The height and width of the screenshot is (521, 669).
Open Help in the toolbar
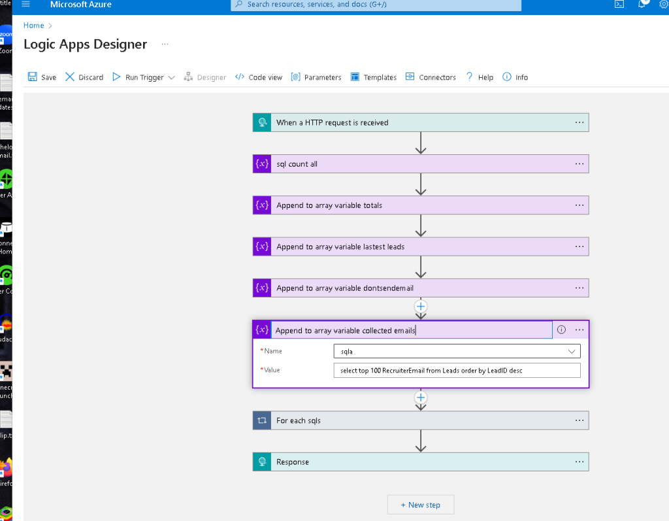(x=479, y=77)
